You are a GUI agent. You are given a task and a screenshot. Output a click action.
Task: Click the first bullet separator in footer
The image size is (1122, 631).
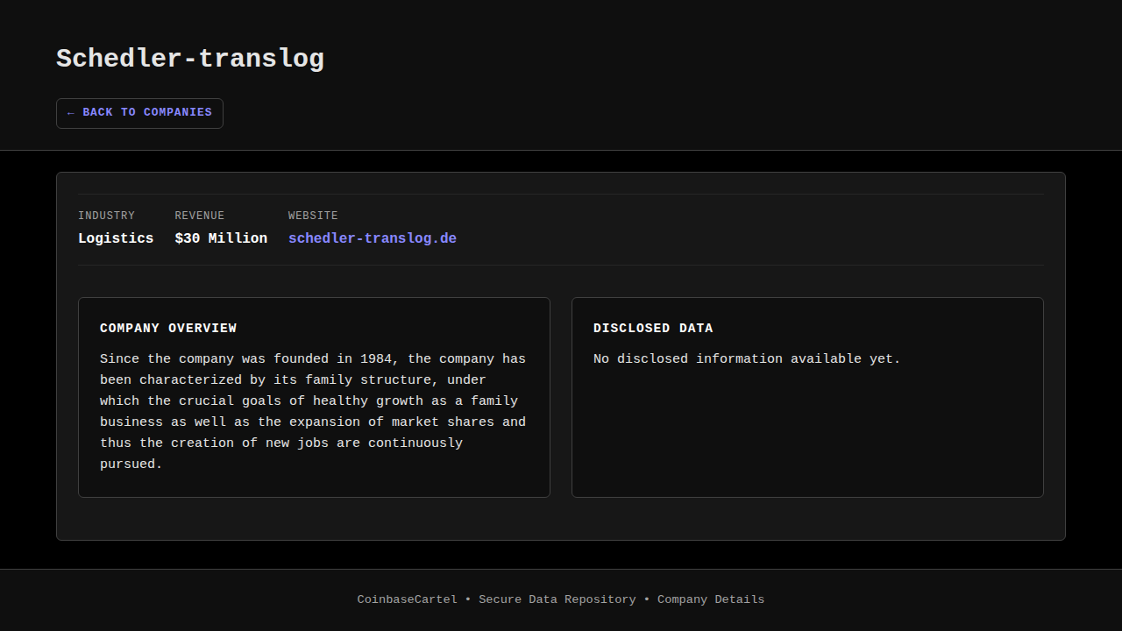tap(468, 599)
